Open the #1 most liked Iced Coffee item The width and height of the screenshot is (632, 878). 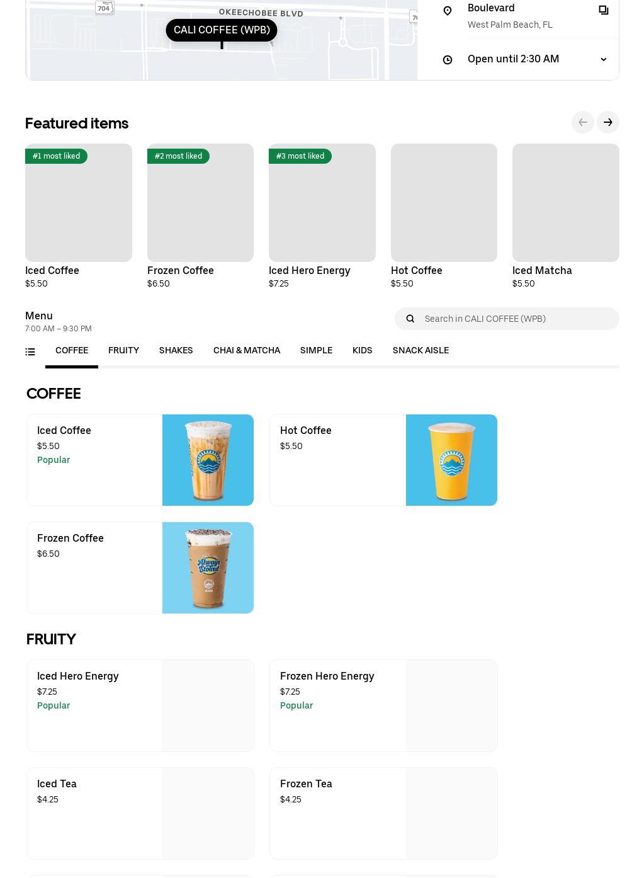pos(79,216)
